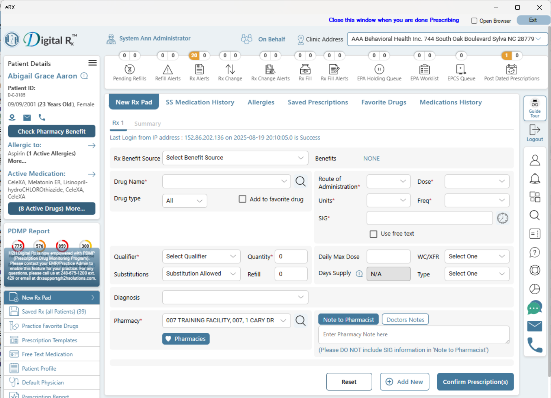Switch to the SS Medication History tab
This screenshot has height=398, width=551.
[x=200, y=102]
